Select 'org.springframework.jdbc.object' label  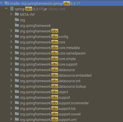[44, 92]
